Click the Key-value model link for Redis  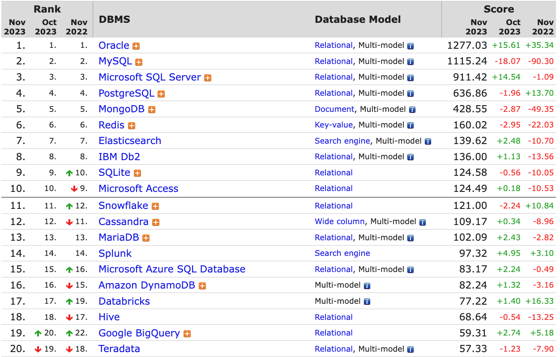click(334, 125)
